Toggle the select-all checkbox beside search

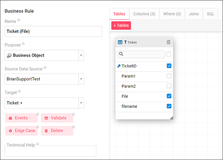168,54
